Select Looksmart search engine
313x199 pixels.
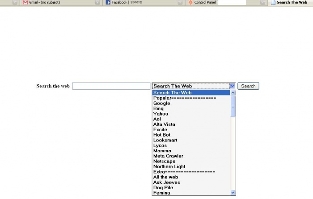point(191,140)
